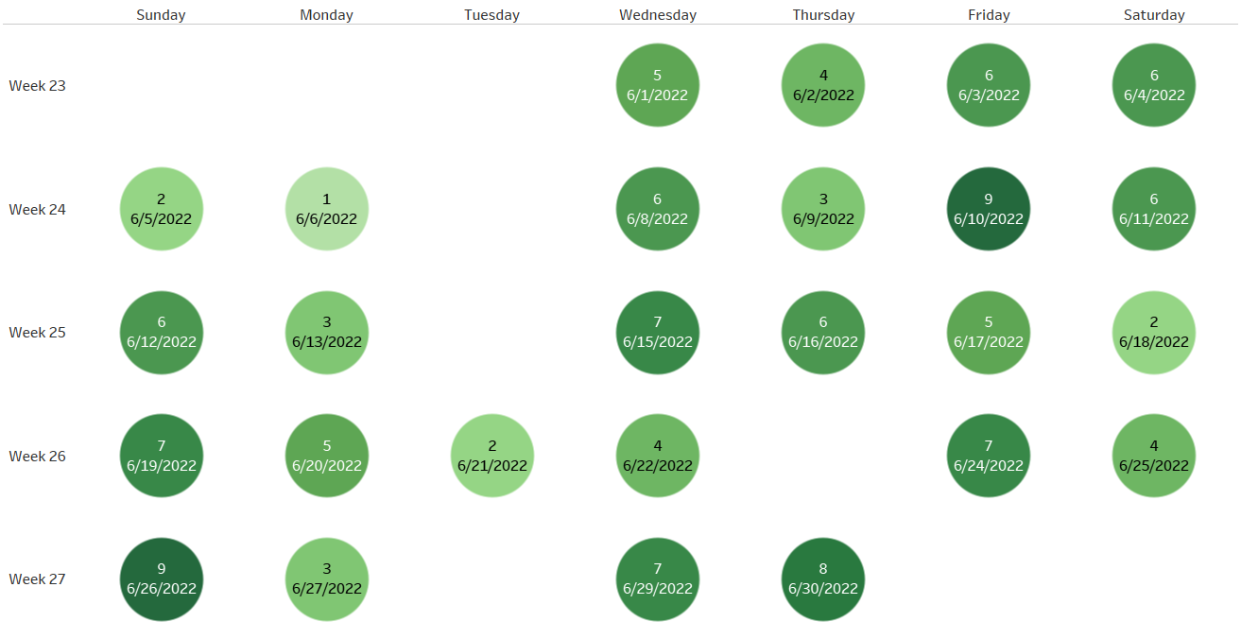Select the Tuesday column header

click(492, 15)
